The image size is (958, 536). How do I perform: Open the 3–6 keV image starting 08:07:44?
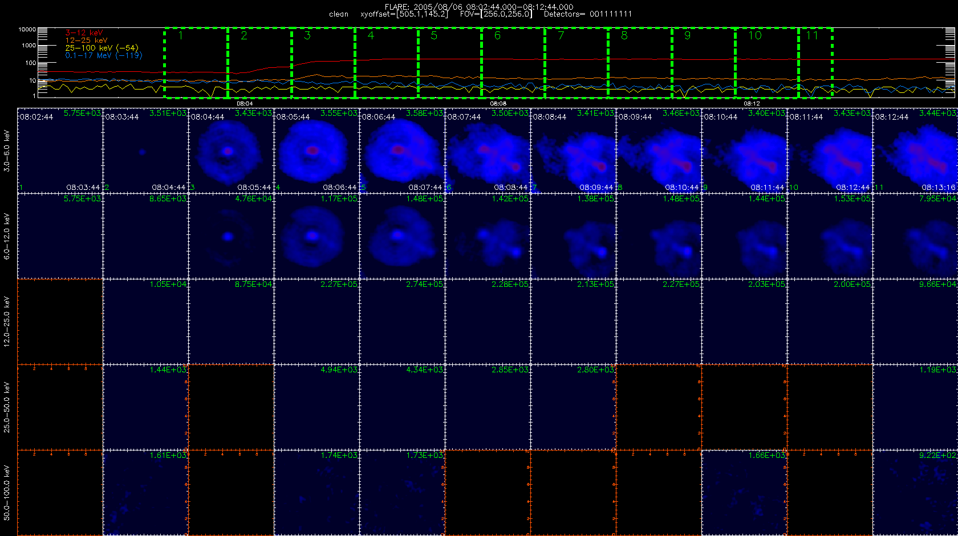488,151
